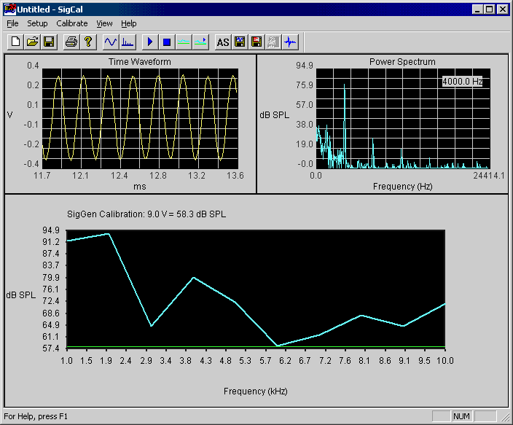Viewport: 513px width, 425px height.
Task: Click the Time Waveform plot title
Action: coord(140,61)
